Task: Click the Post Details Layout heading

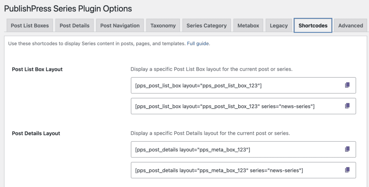Action: coord(36,133)
